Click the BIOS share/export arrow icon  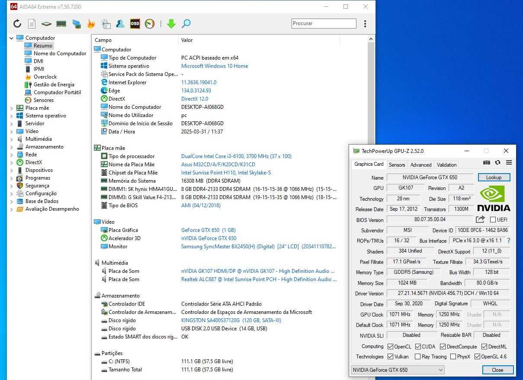click(x=480, y=219)
